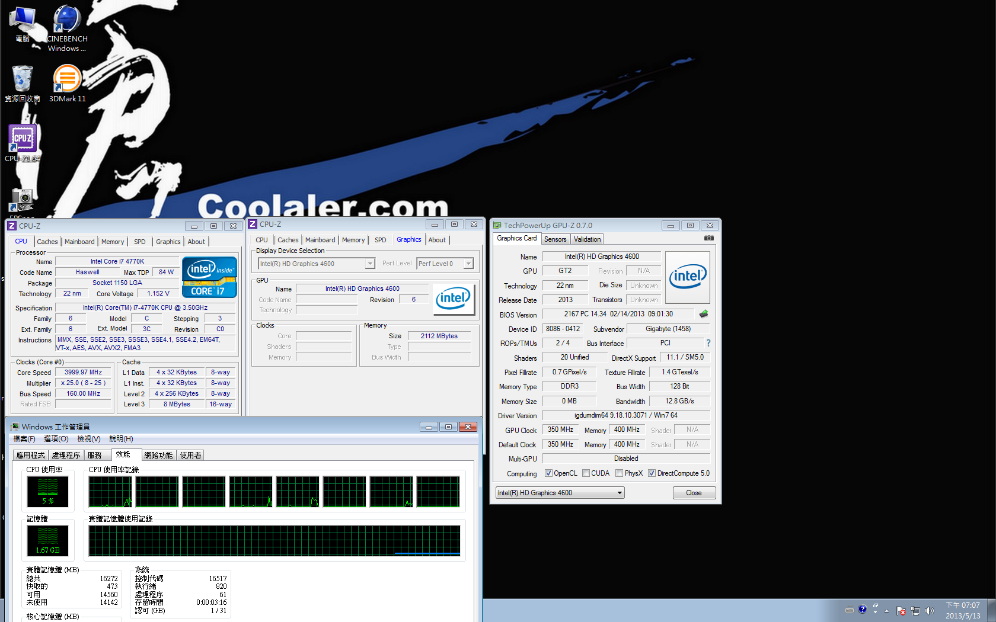This screenshot has width=996, height=622.
Task: Click the CPU usage meter showing 5%
Action: [48, 491]
